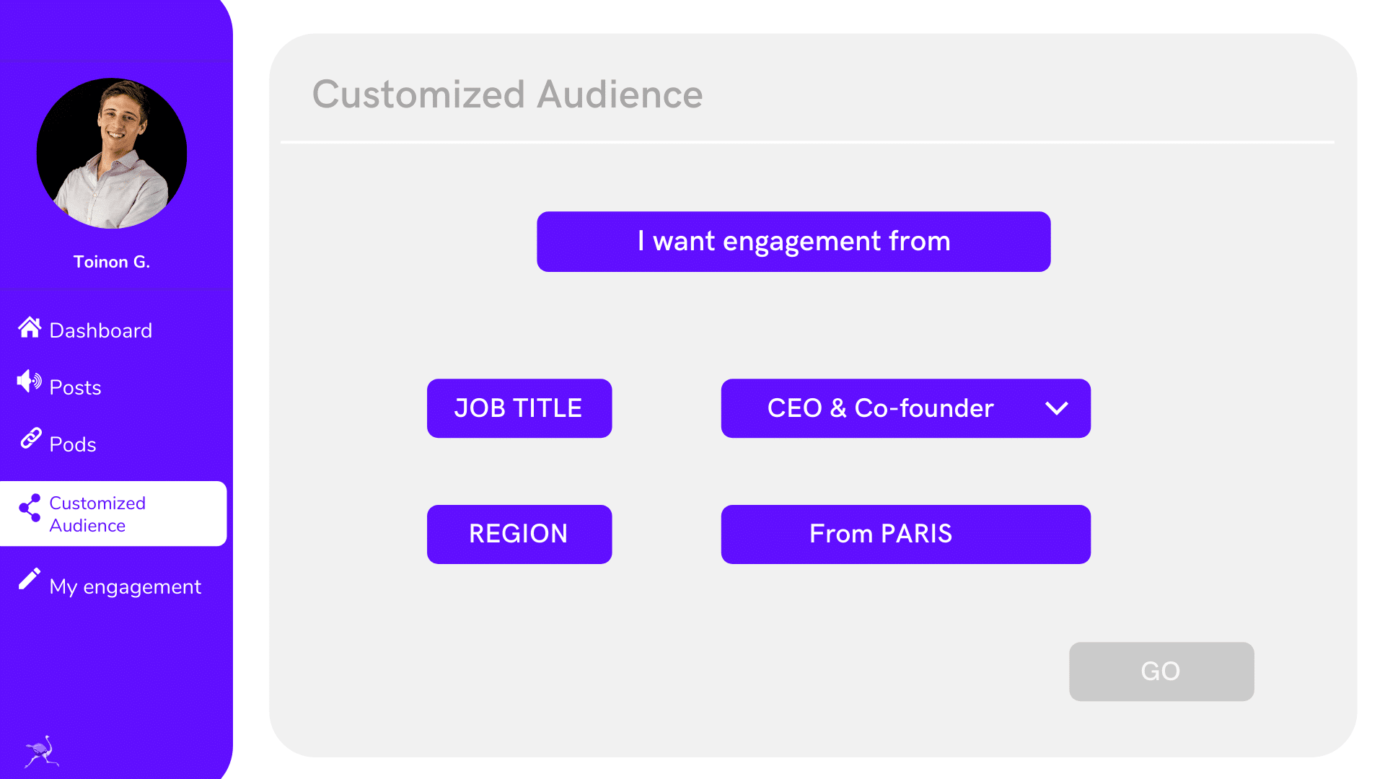Click the GO action button
Viewport: 1385px width, 779px height.
pyautogui.click(x=1161, y=672)
